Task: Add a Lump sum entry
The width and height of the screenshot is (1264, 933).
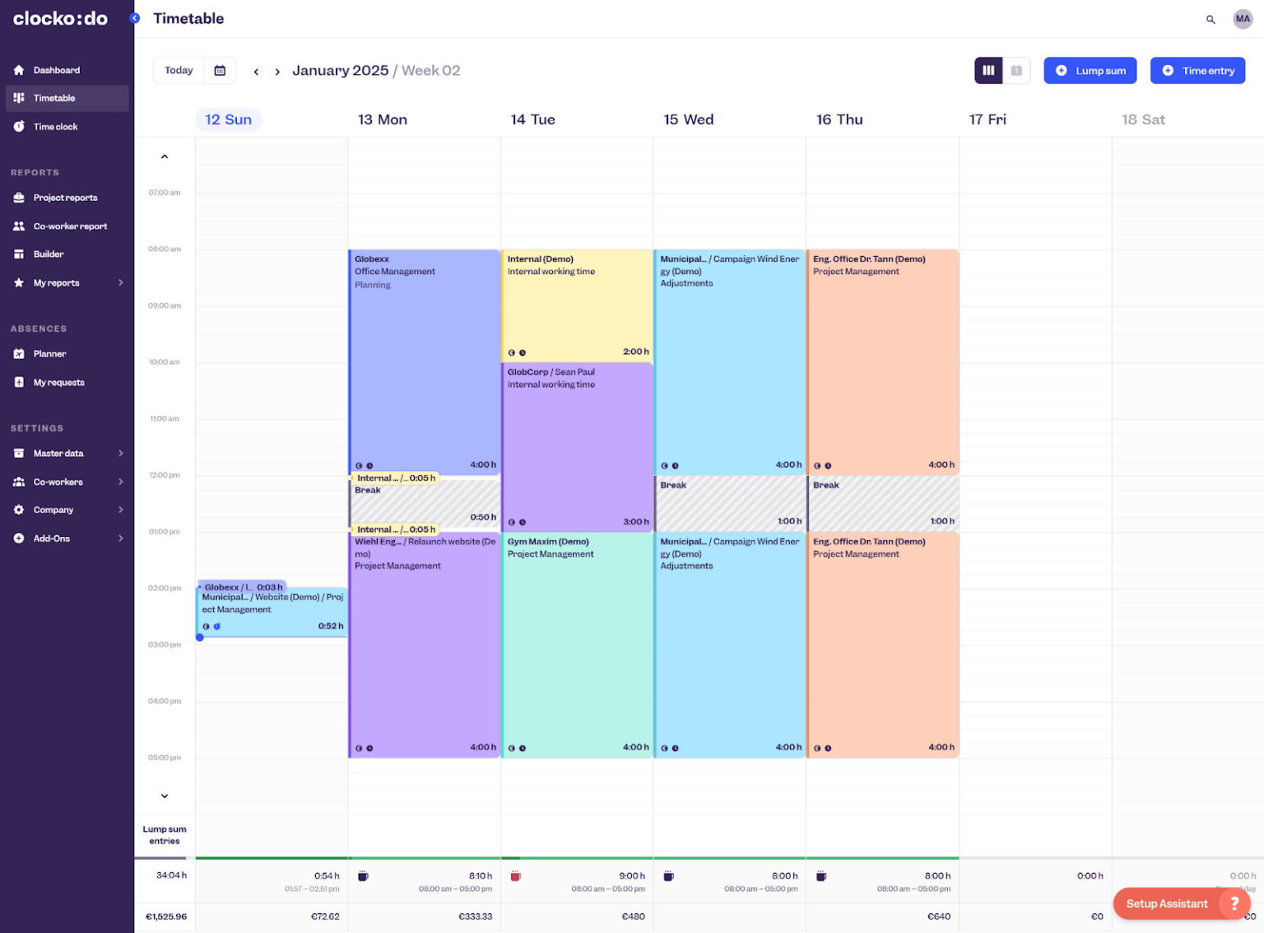Action: point(1090,70)
